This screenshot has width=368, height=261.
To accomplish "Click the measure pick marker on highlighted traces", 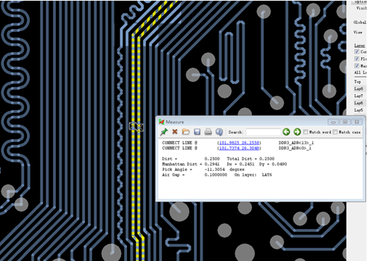I will click(x=136, y=127).
